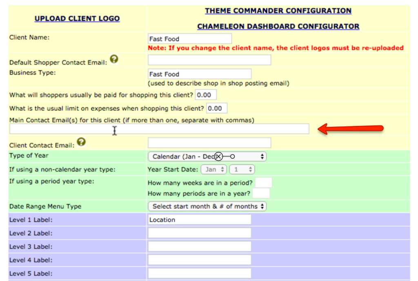The height and width of the screenshot is (281, 418).
Task: Open the Type of Year dropdown
Action: point(207,157)
